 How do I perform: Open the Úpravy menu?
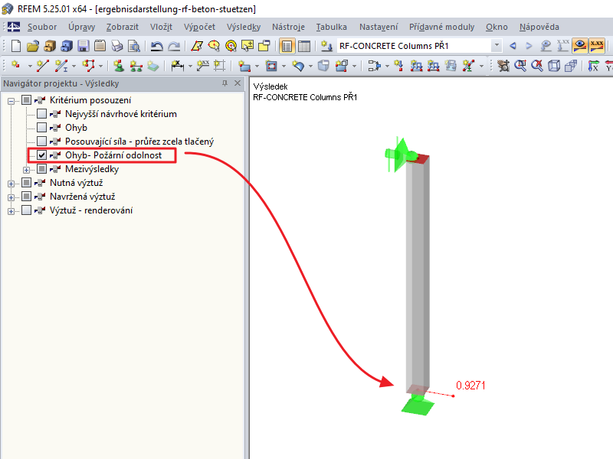81,27
